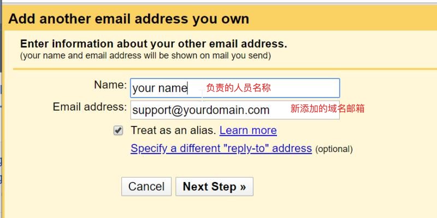The image size is (437, 218).
Task: Focus the Email address text box
Action: [x=235, y=110]
